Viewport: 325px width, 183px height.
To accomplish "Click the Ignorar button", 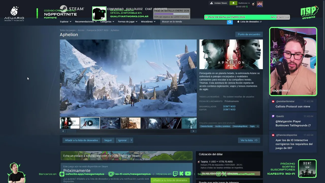I will click(x=122, y=140).
